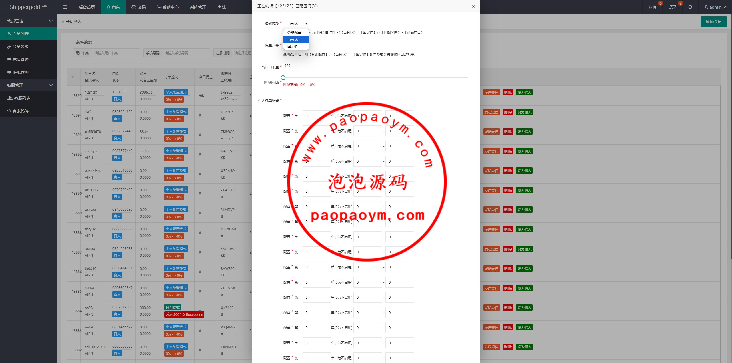
Task: Open 充值管理 in the left sidebar
Action: 29,59
